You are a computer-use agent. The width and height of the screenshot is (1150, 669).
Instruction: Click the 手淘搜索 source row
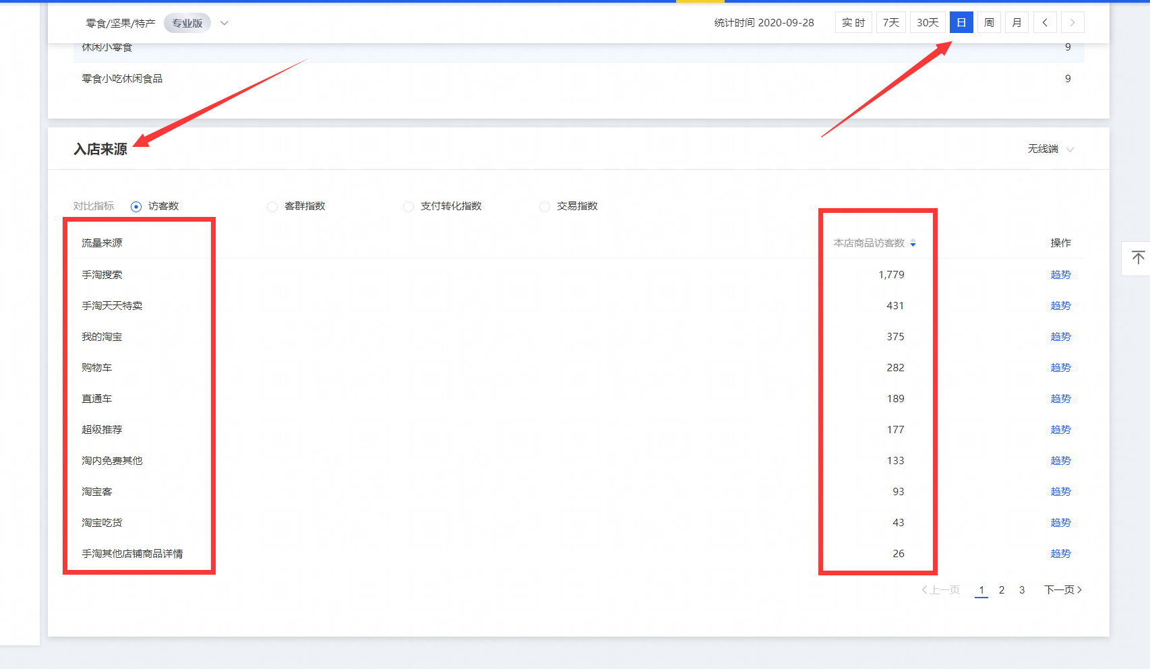tap(578, 275)
